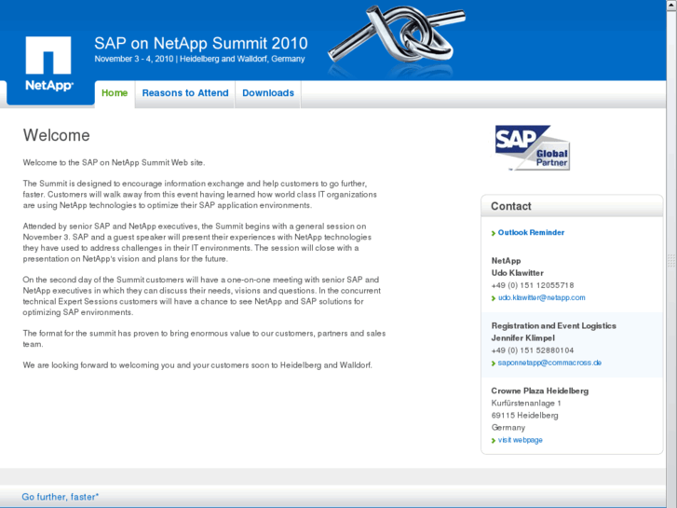Image resolution: width=677 pixels, height=508 pixels.
Task: Click the green arrow beside udo.klawitter email
Action: pyautogui.click(x=494, y=299)
